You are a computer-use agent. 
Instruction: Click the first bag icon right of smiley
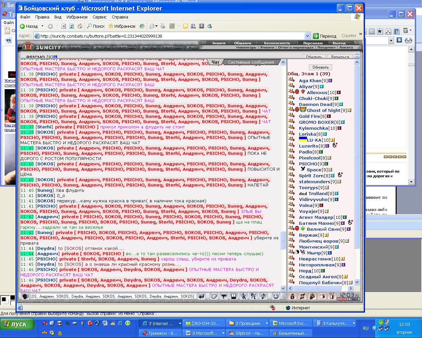(292, 296)
